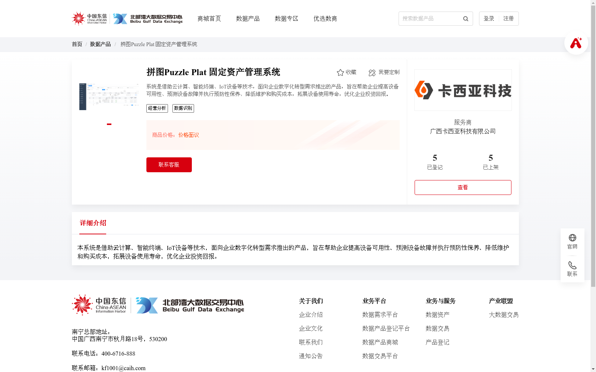The image size is (596, 372).
Task: Click the 注册 link
Action: click(x=508, y=19)
